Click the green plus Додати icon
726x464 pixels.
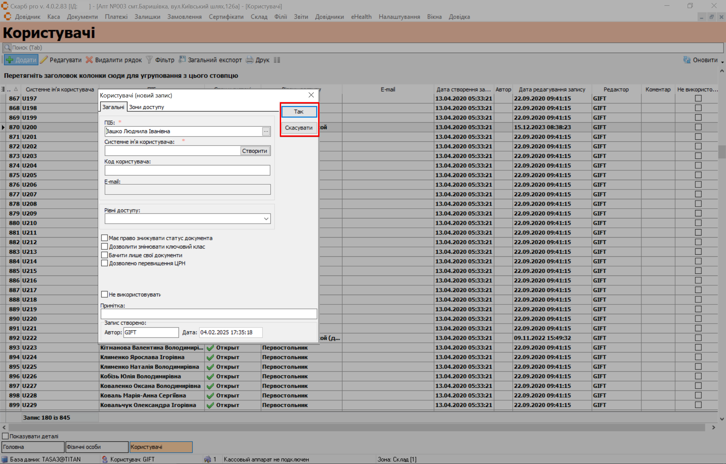click(x=10, y=60)
